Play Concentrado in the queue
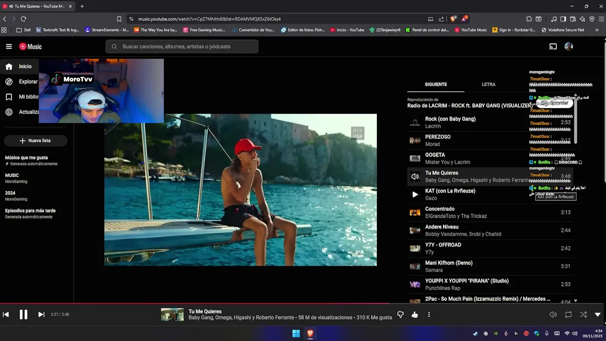Viewport: 606px width, 341px height. coord(490,213)
